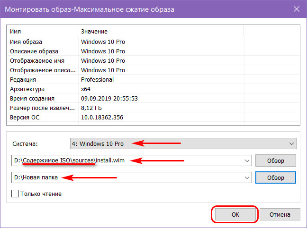Click the Имя column header
Screen dimensions: 307x228
coord(43,32)
